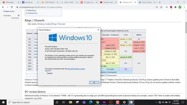Click version '20H2' in the table

click(x=30, y=69)
